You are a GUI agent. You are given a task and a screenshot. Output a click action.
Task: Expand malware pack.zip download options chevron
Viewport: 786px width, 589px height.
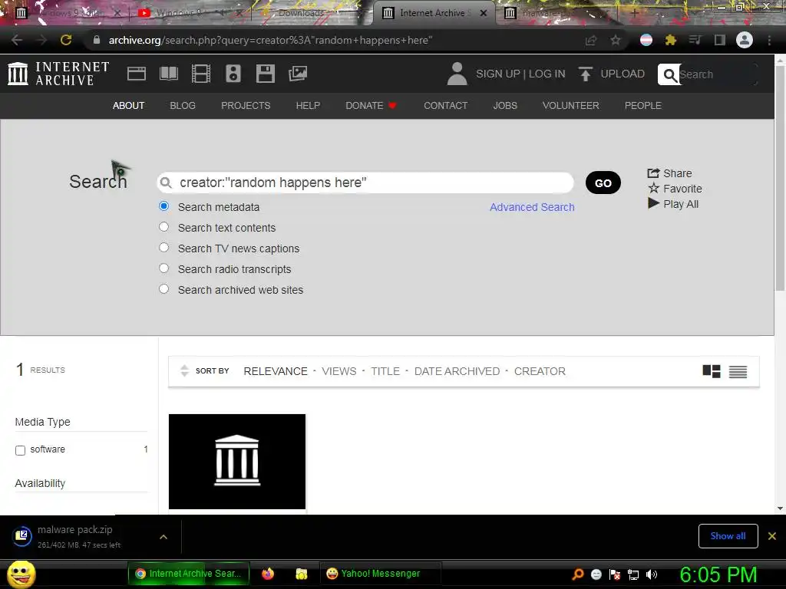(x=163, y=537)
